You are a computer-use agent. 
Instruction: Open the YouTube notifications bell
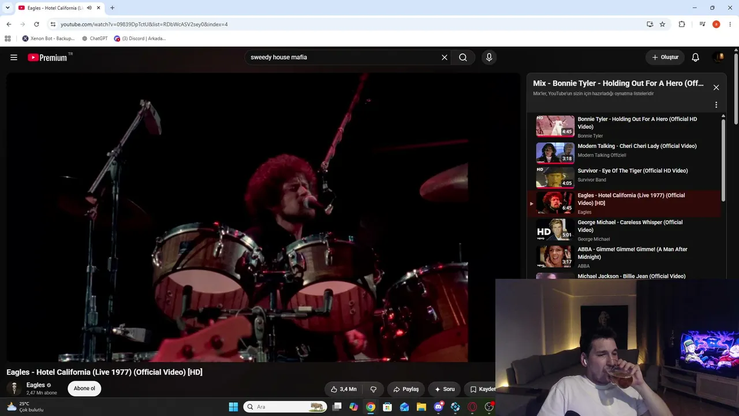point(696,57)
